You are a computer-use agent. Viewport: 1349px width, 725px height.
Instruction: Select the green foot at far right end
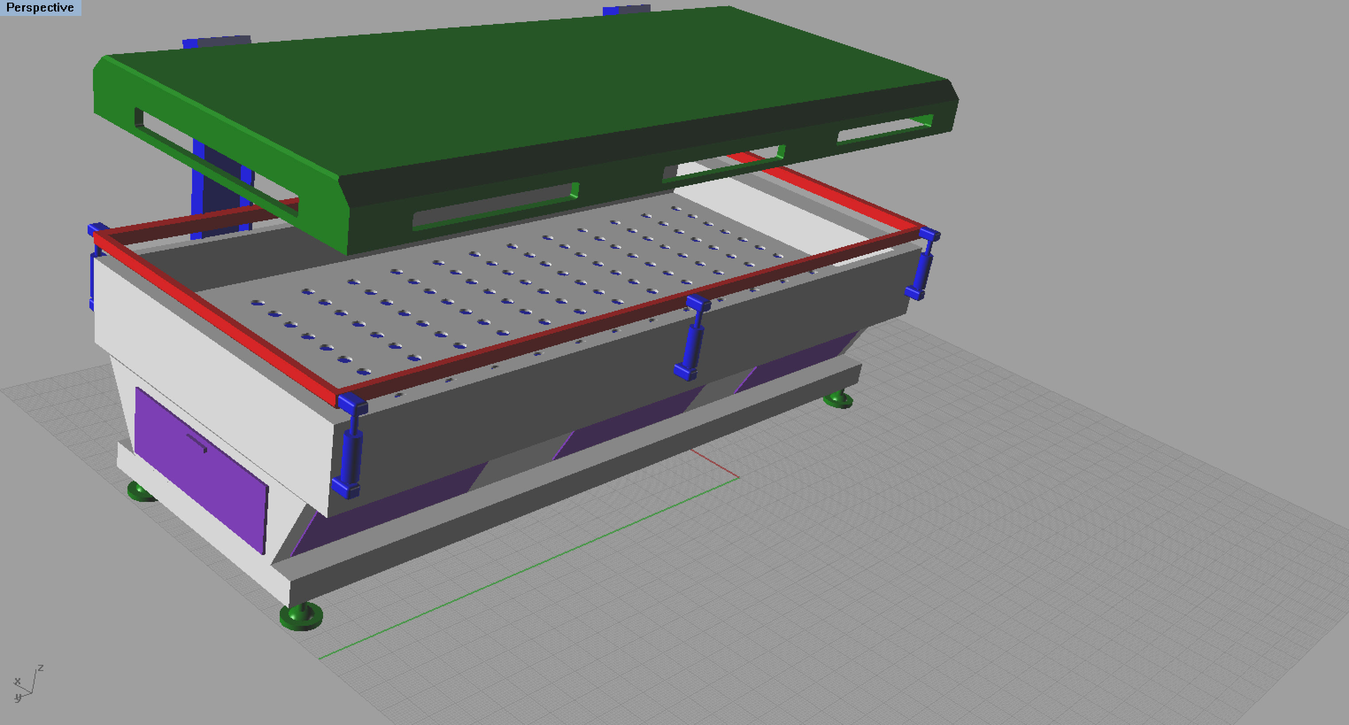coord(839,400)
